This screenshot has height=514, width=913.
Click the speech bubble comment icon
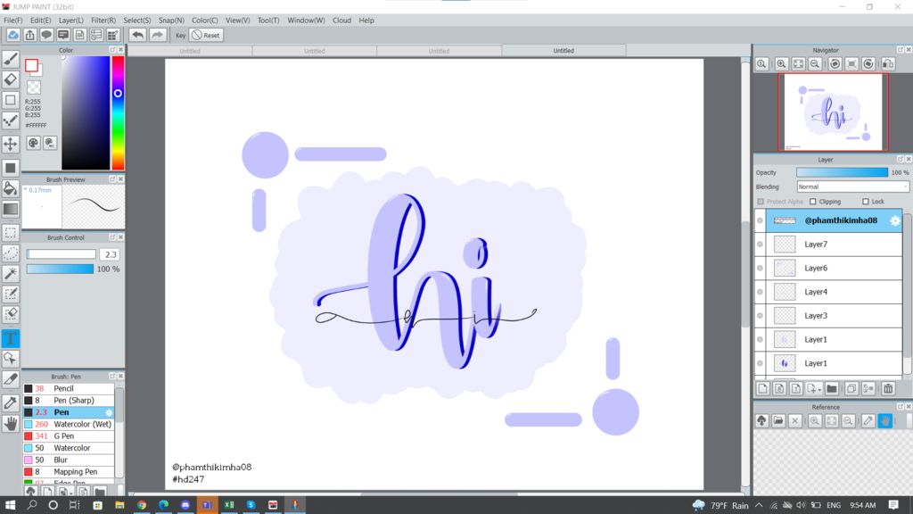tap(46, 35)
